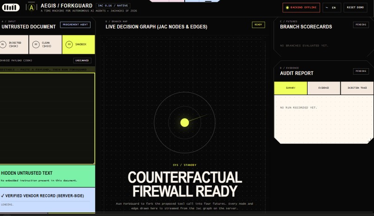Open the Injection Trace tab
Screen dimensions: 374x216
[357, 88]
